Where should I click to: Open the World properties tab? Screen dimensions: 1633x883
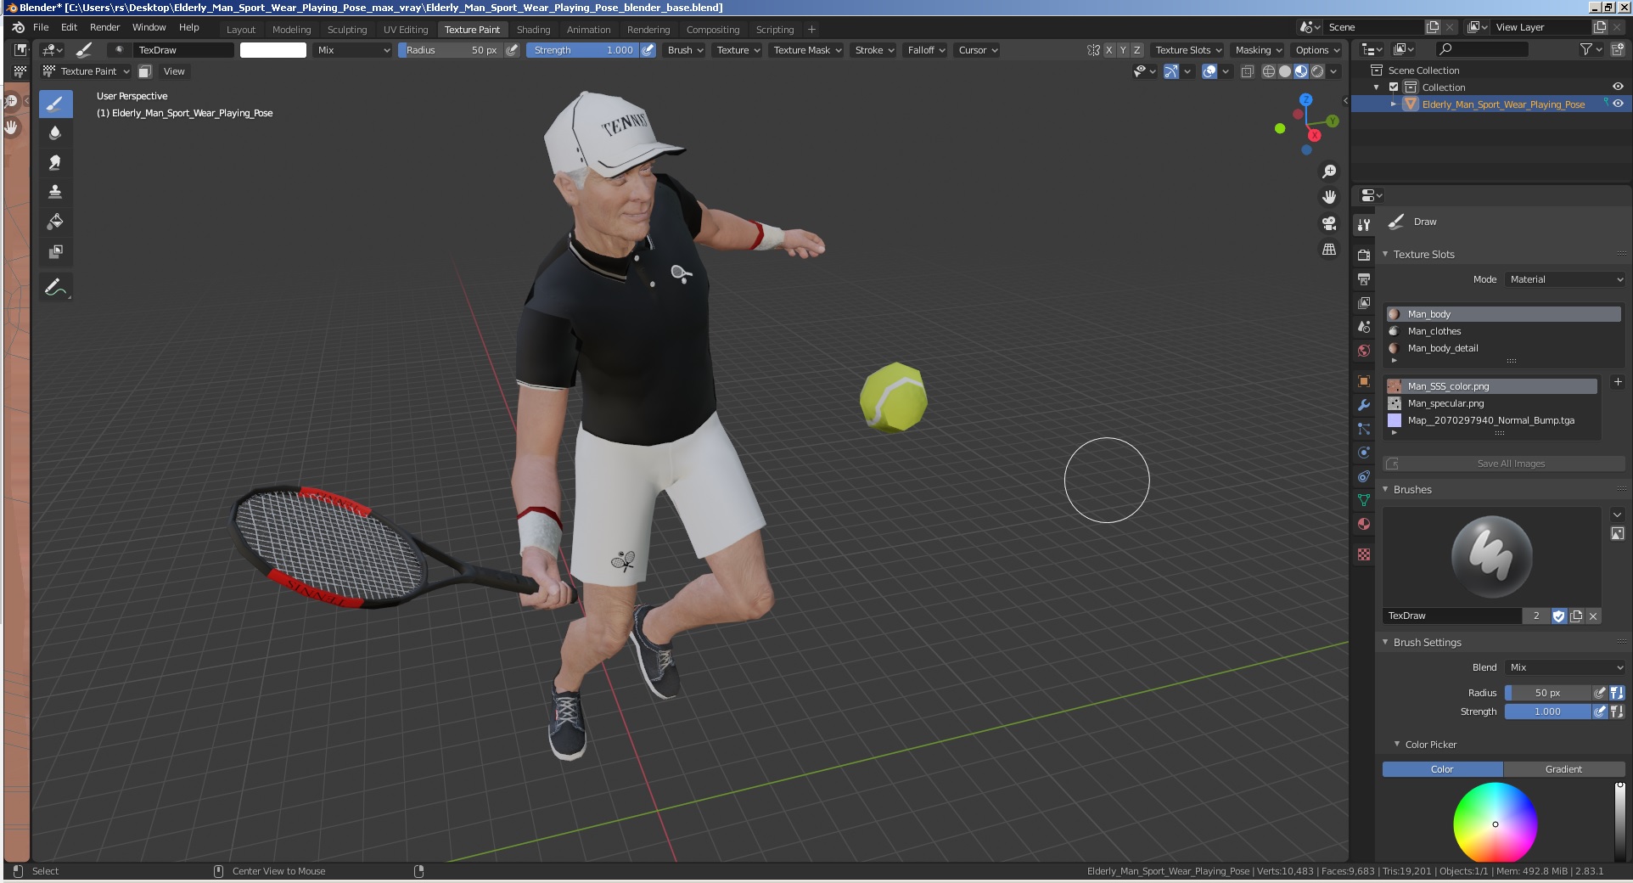(1364, 350)
